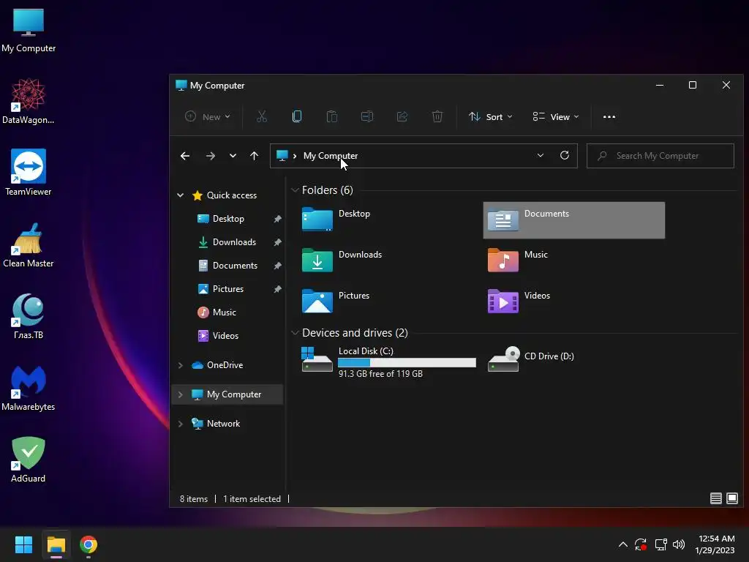Click Local Disk (C:) storage usage bar

(x=407, y=363)
